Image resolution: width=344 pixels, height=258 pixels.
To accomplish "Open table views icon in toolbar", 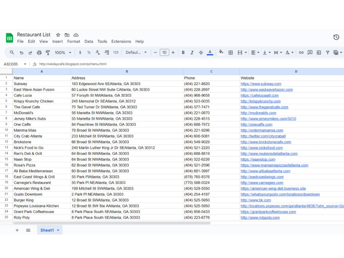I will pyautogui.click(x=336, y=52).
